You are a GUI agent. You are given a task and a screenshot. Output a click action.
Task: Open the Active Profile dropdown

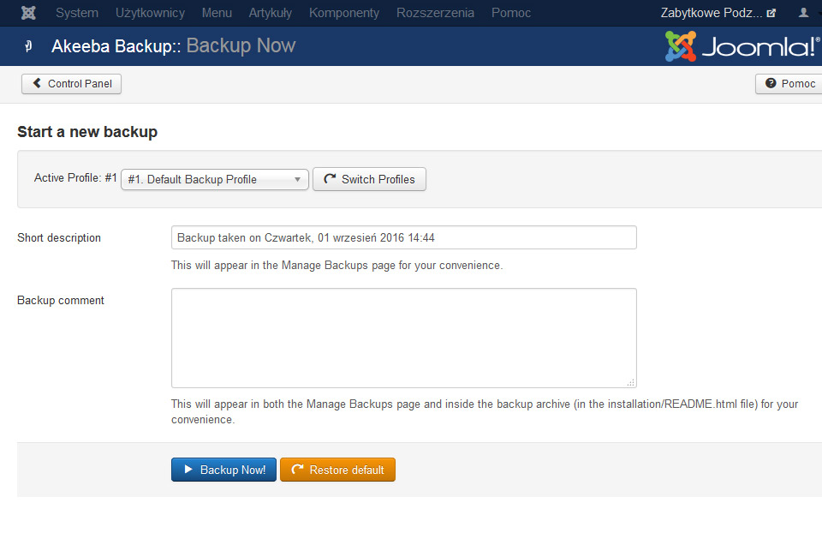[x=214, y=179]
